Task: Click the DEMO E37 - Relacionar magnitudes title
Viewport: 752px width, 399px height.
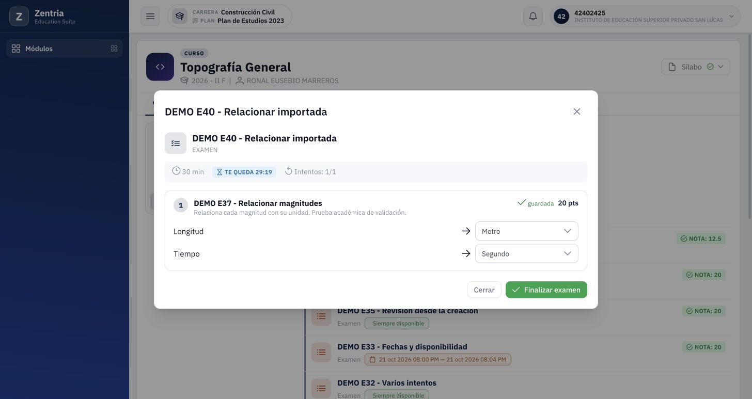Action: tap(258, 203)
